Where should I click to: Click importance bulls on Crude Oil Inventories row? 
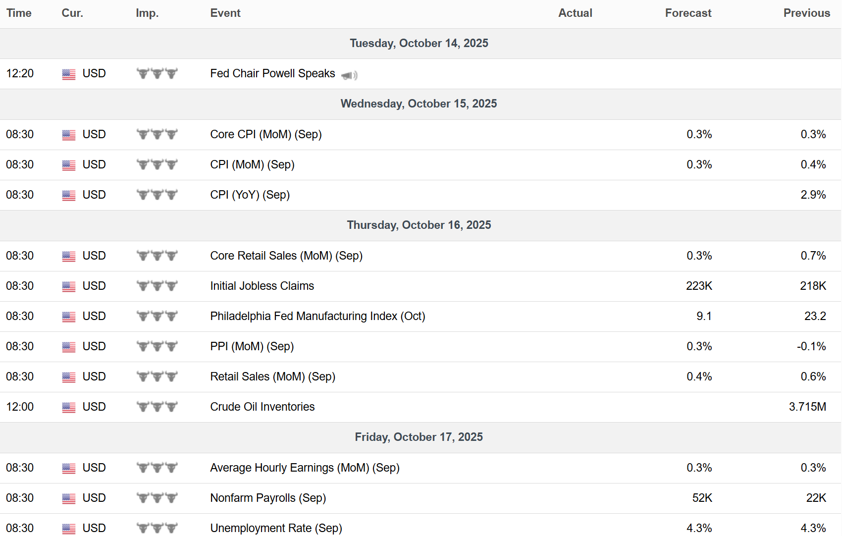(157, 407)
